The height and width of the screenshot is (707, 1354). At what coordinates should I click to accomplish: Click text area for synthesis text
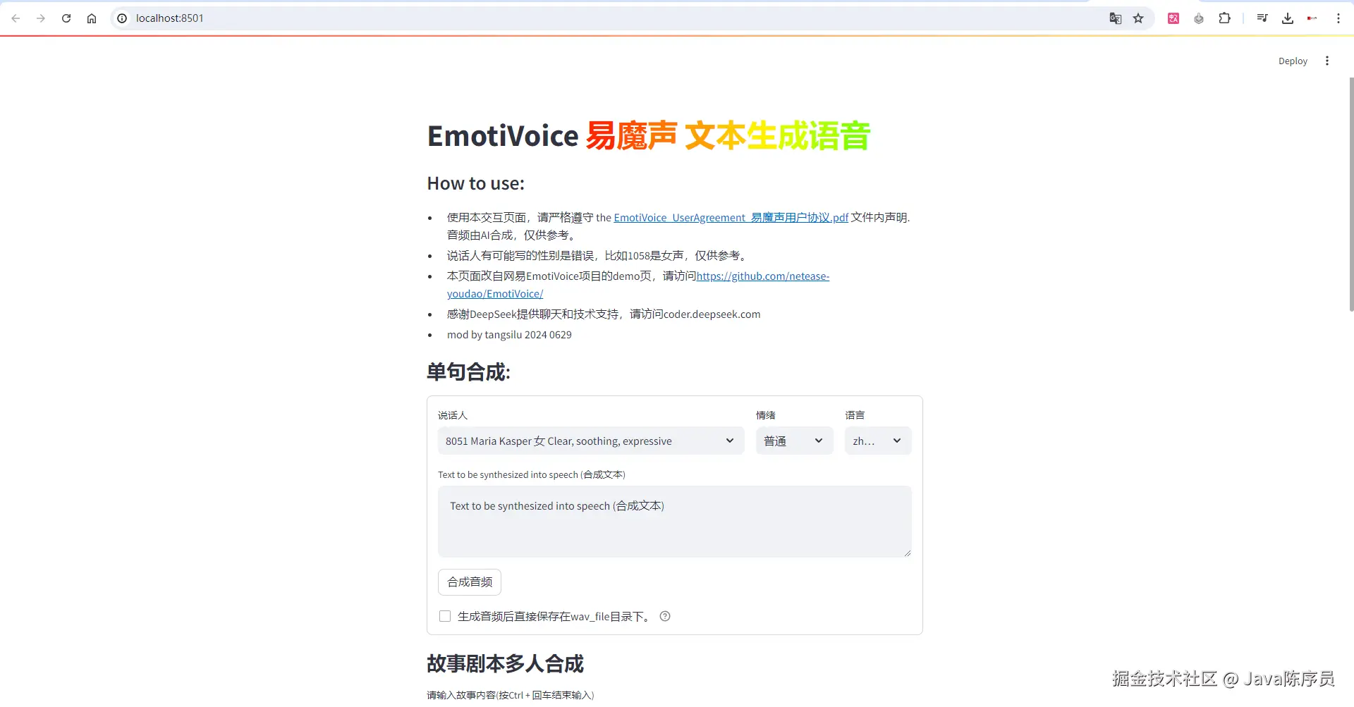[675, 522]
